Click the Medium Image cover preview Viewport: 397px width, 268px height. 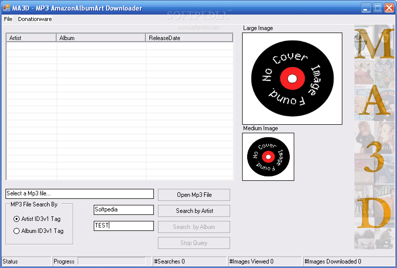268,157
